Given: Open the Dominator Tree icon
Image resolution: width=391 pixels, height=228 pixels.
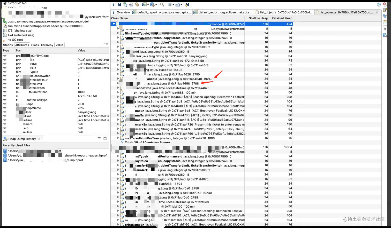Looking at the screenshot, I should coord(125,5).
